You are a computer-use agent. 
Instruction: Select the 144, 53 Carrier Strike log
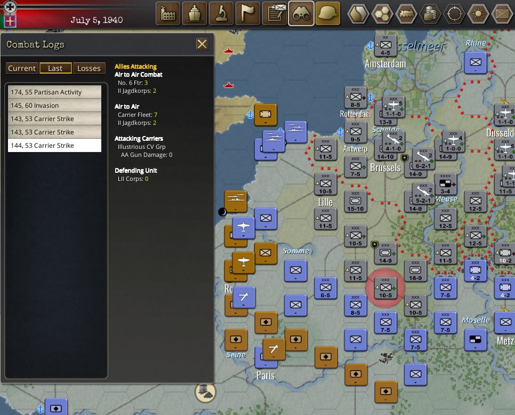tap(54, 145)
